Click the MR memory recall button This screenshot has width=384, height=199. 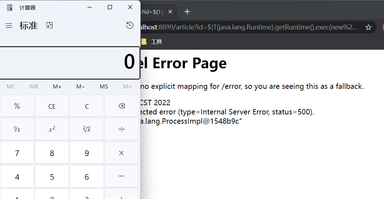[34, 86]
